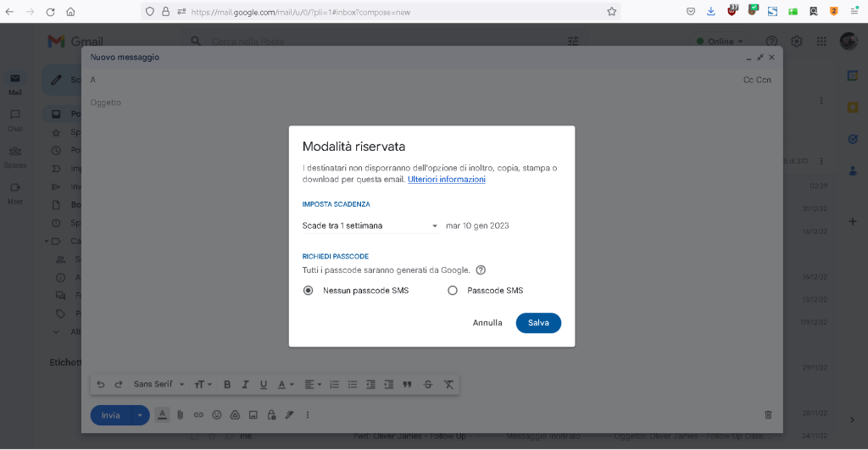Image resolution: width=868 pixels, height=450 pixels.
Task: Click the attach files paperclip icon
Action: [x=180, y=415]
